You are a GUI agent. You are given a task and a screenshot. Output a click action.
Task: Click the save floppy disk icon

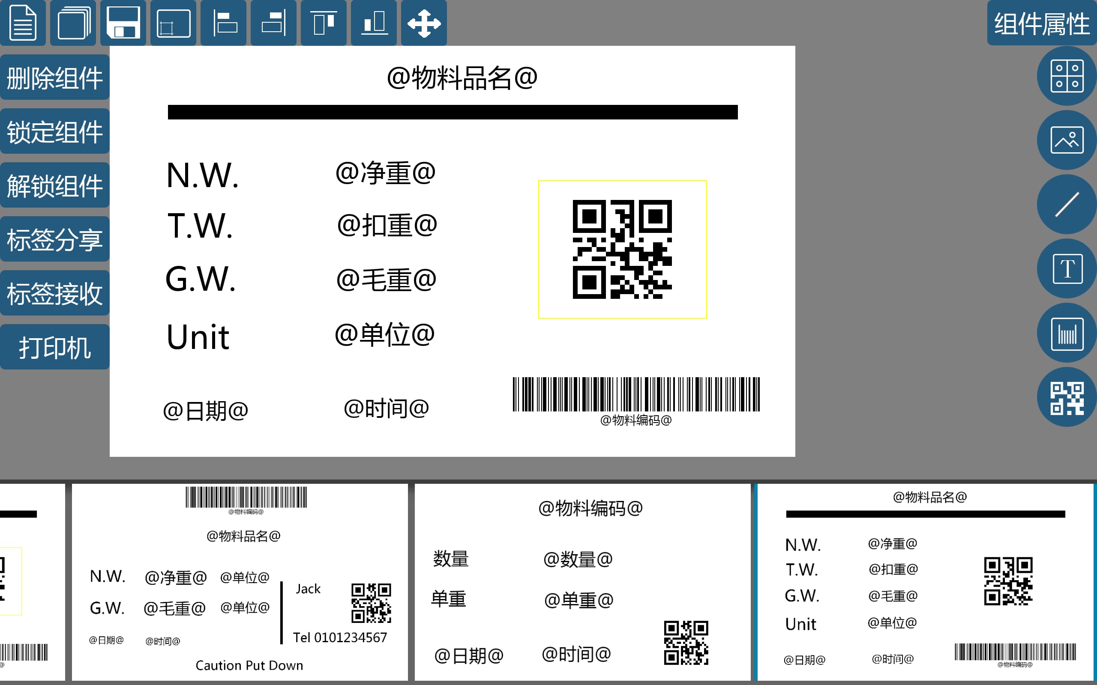point(123,23)
